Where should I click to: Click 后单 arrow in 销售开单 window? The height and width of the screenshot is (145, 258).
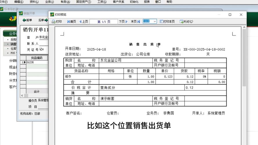click(x=43, y=20)
